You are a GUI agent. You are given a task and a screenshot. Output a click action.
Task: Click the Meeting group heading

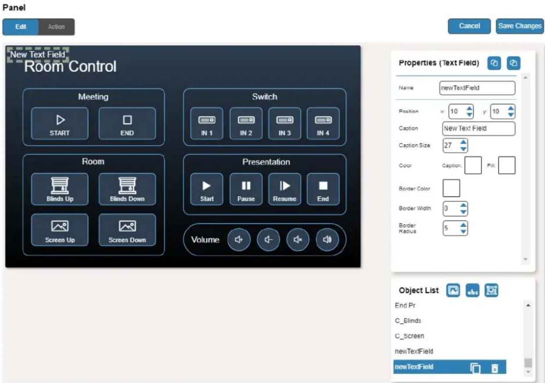point(93,97)
